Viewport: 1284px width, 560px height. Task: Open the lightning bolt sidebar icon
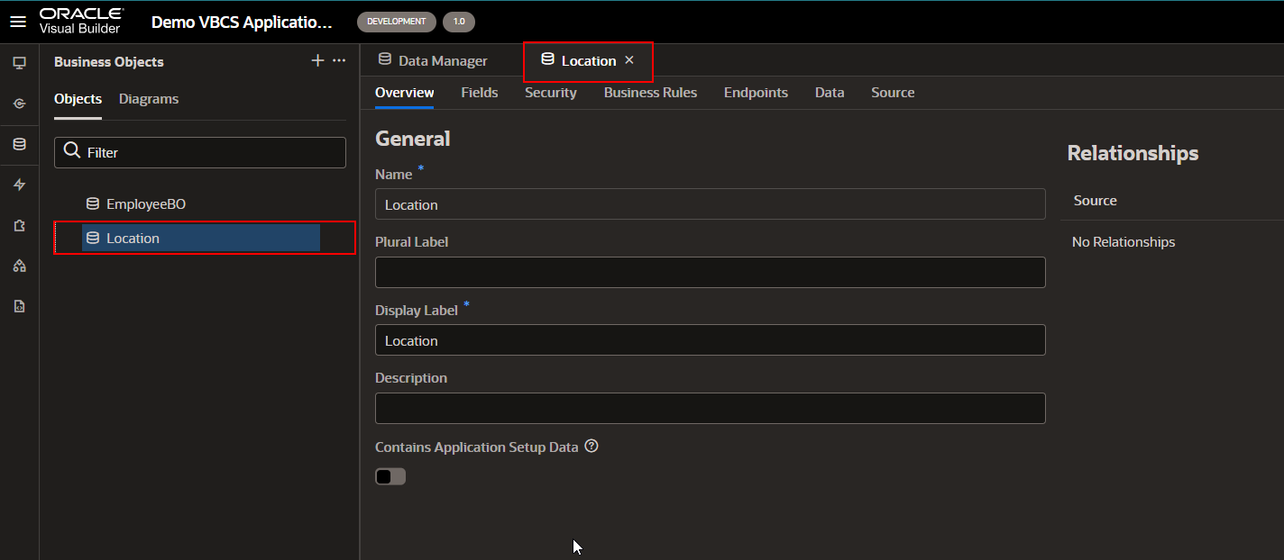pyautogui.click(x=19, y=185)
